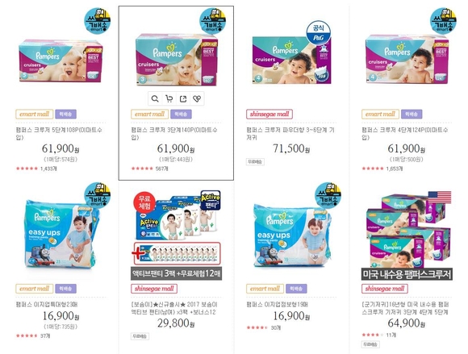This screenshot has width=468, height=354.
Task: Open Pampers easy ups 특대형 23매 image
Action: [x=61, y=234]
